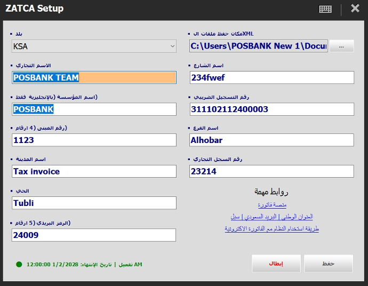Close the ZATCA Setup window

355,9
